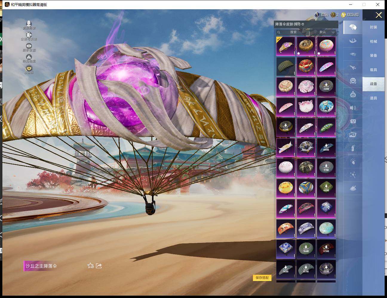
Task: Download the 2.09M parachute skin
Action: (x=326, y=87)
